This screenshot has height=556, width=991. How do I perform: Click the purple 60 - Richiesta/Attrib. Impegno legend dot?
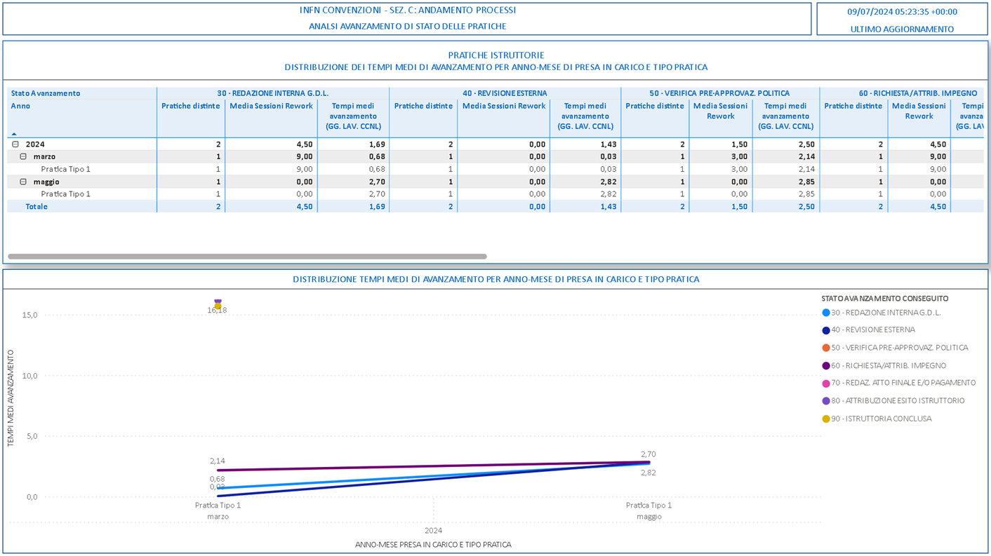click(x=826, y=366)
